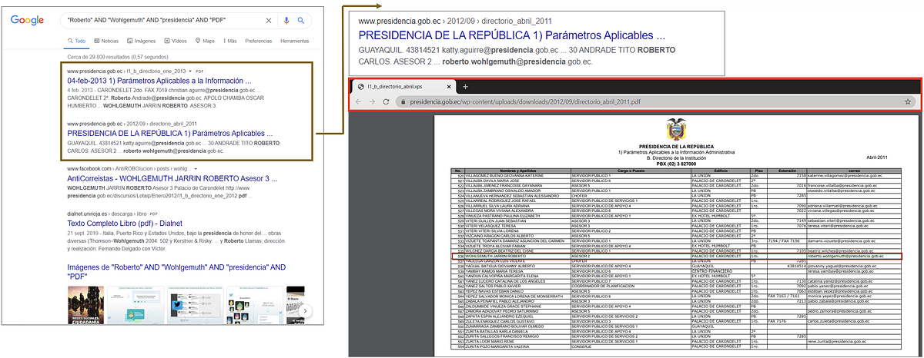
Task: Open a new browser tab with the plus button
Action: coord(464,87)
